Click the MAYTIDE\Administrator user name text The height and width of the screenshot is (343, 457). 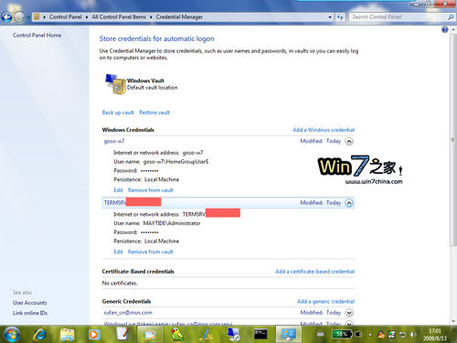coord(172,223)
